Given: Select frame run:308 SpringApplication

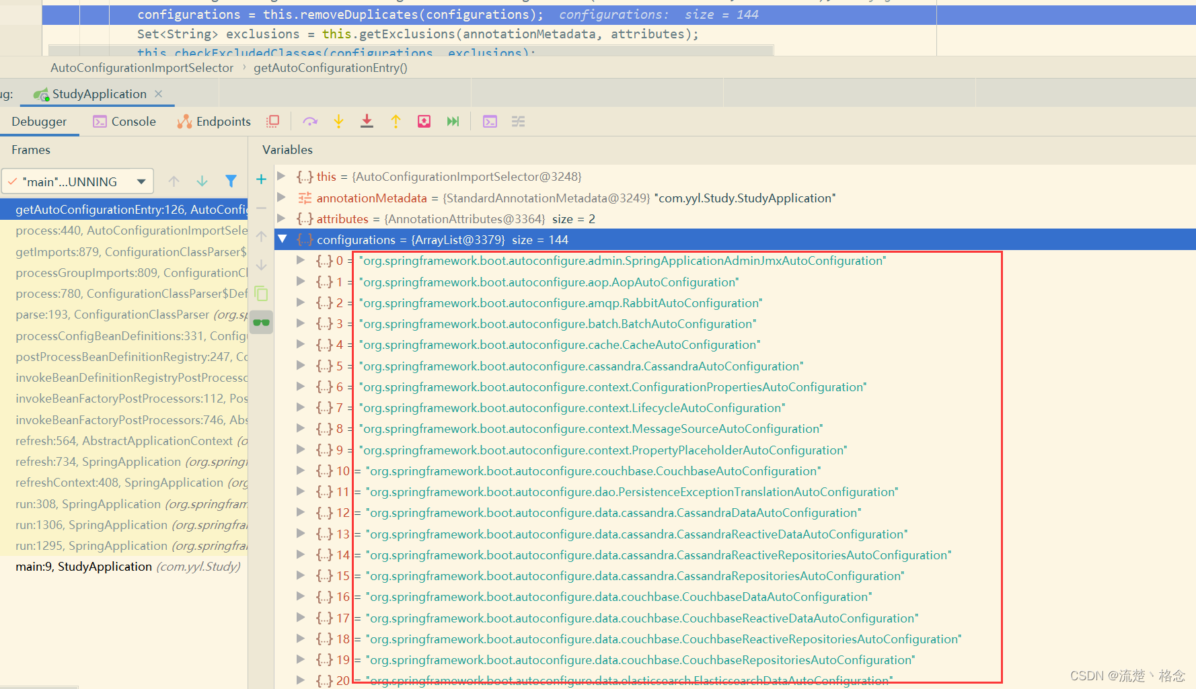Looking at the screenshot, I should click(x=124, y=504).
